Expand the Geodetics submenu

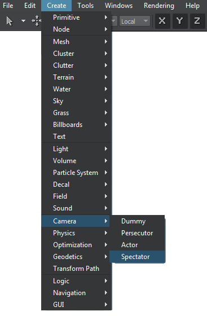click(76, 257)
